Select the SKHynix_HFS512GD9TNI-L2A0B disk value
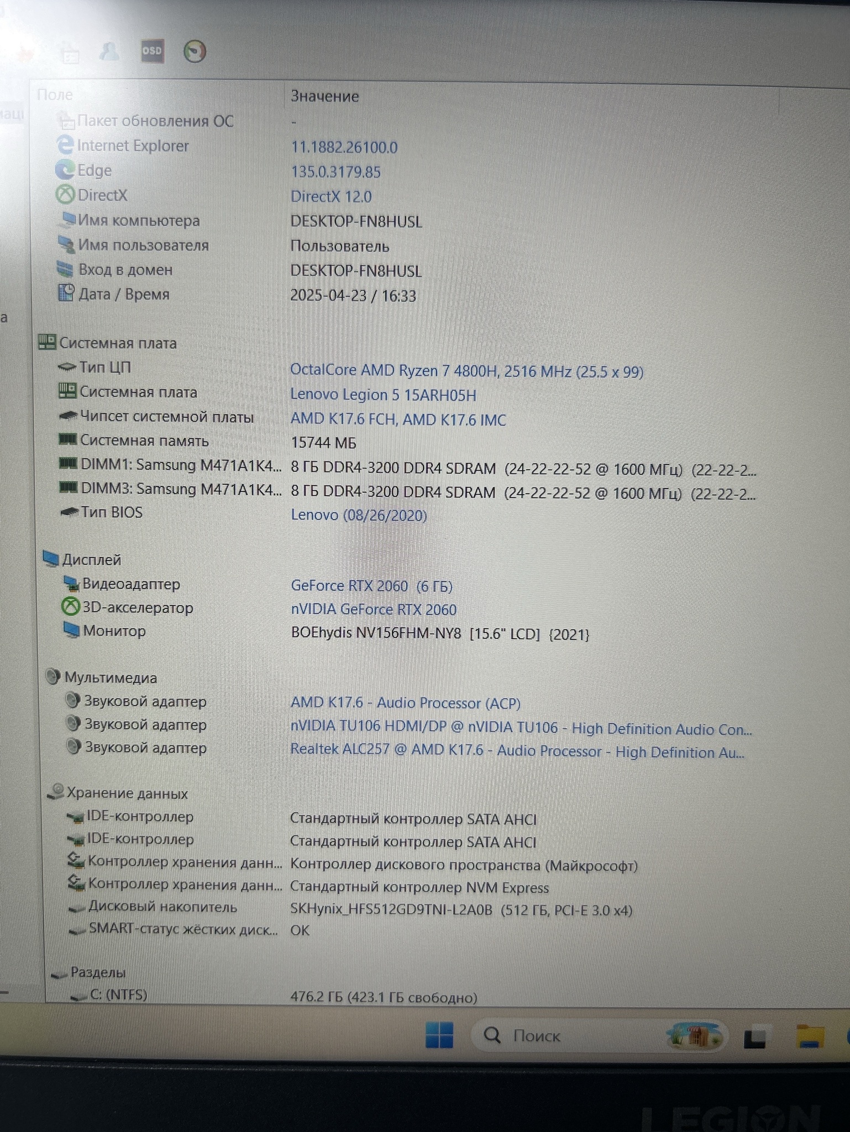This screenshot has height=1132, width=850. point(461,910)
